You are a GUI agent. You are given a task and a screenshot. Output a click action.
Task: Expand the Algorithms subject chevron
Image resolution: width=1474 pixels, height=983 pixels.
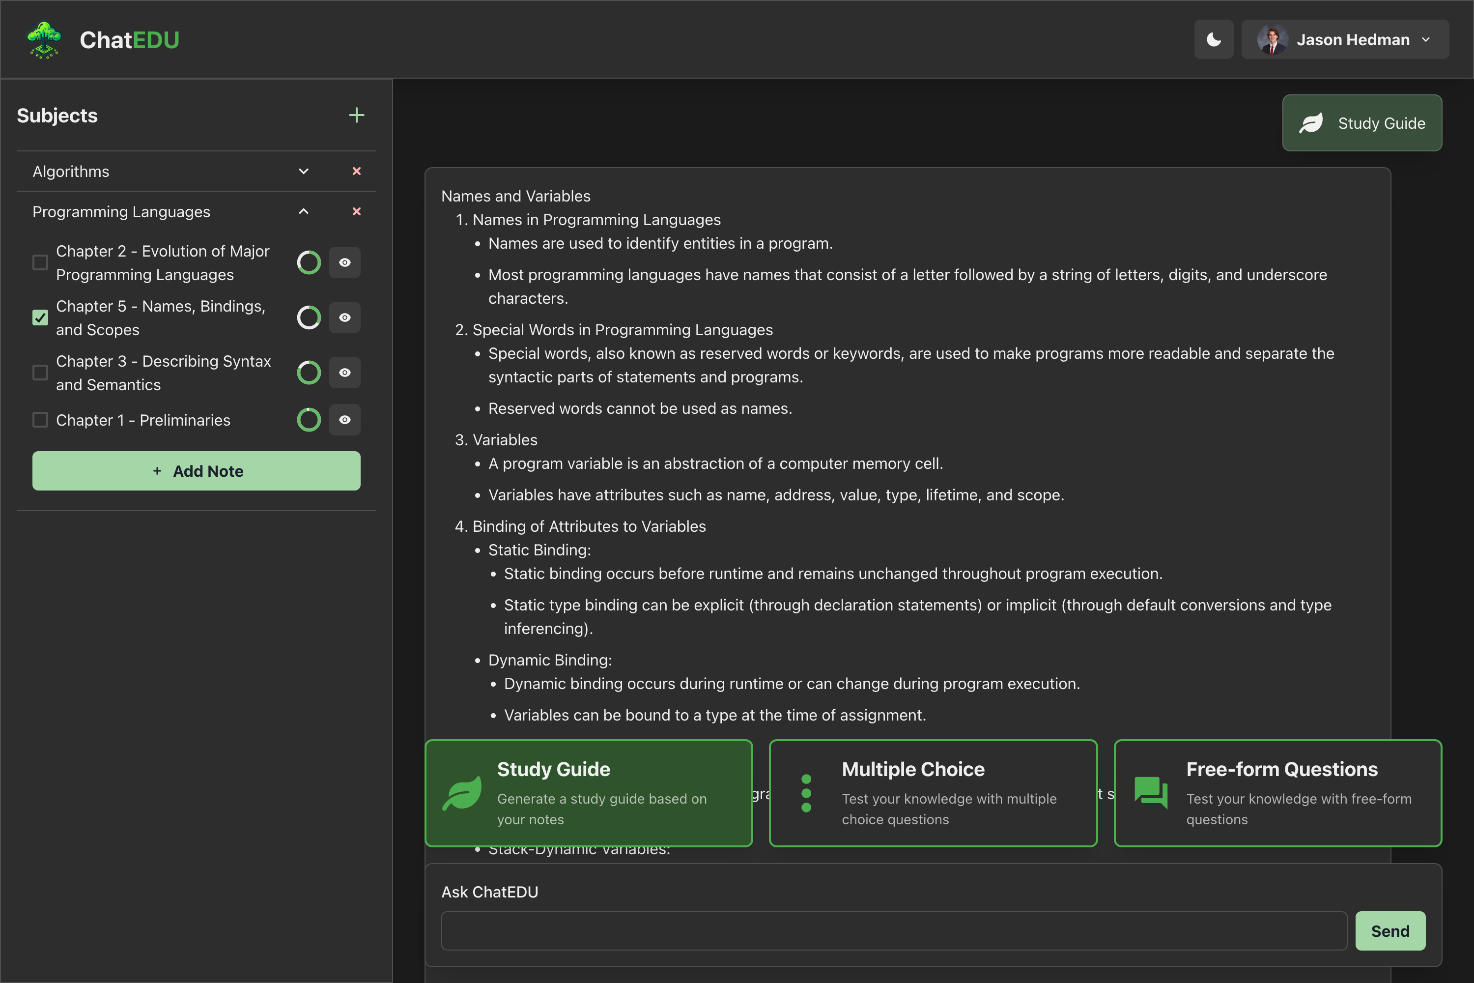303,171
